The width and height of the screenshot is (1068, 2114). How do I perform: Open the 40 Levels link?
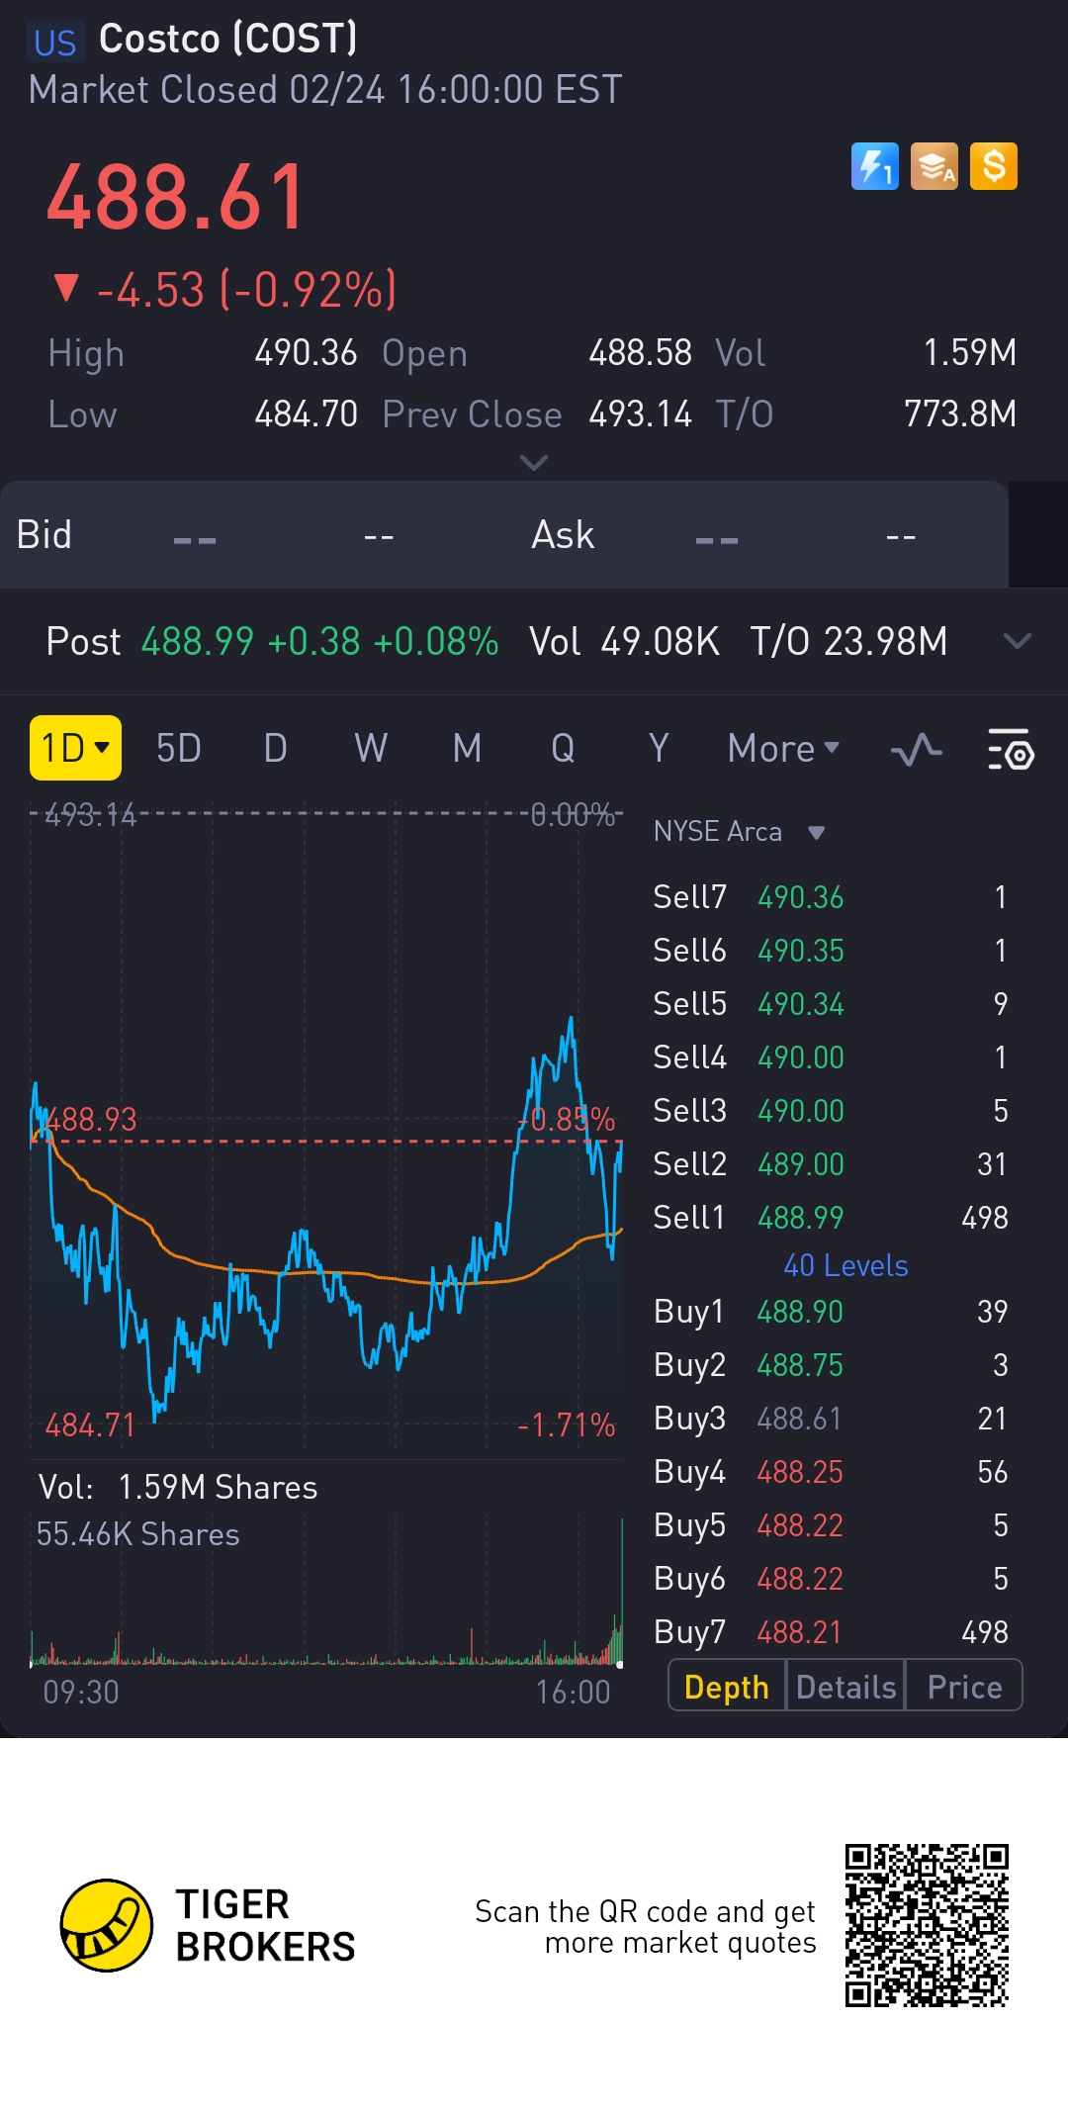tap(845, 1265)
